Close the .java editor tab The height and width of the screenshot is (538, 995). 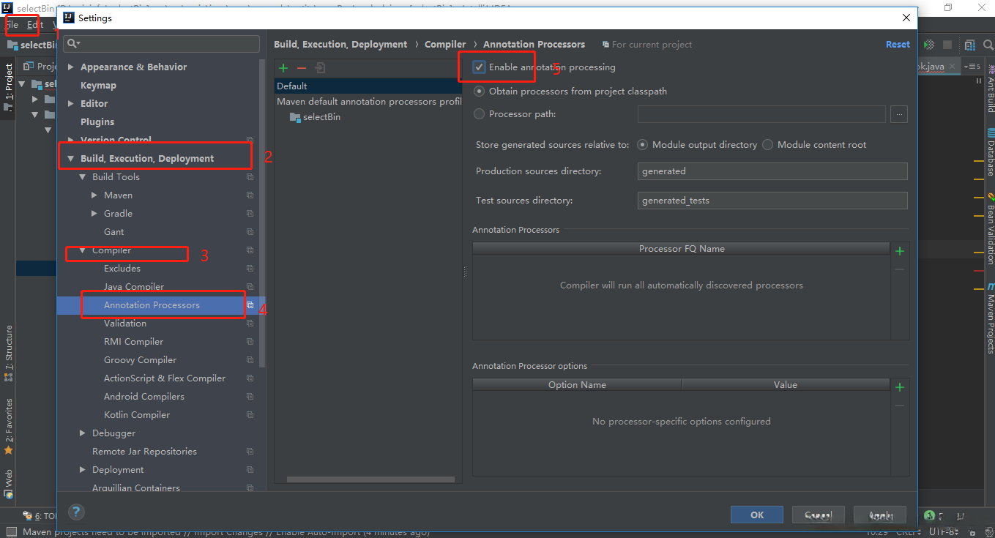pyautogui.click(x=953, y=66)
